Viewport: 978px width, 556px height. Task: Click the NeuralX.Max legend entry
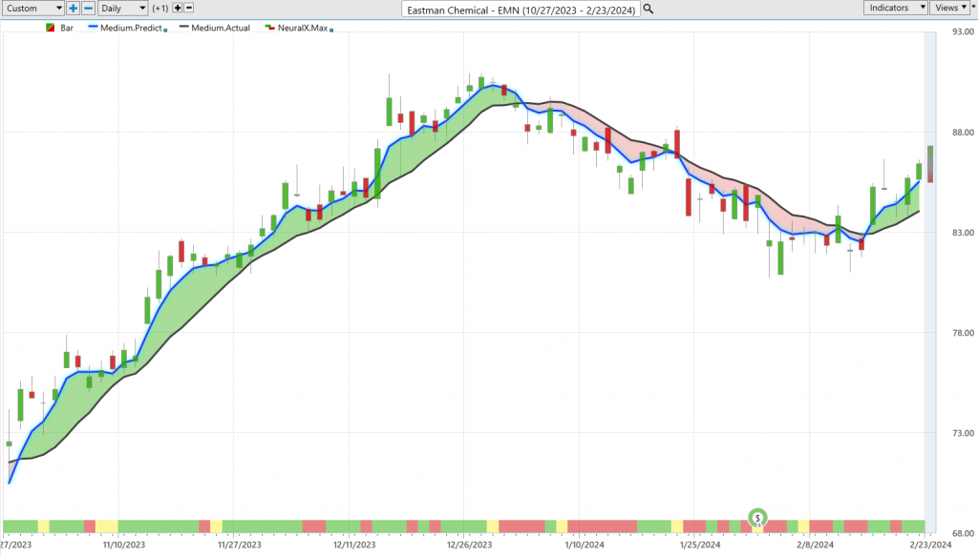(x=303, y=28)
